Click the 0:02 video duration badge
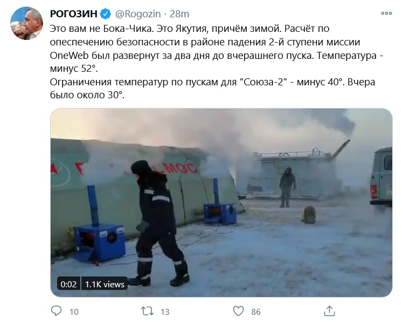This screenshot has width=403, height=324. tap(68, 284)
